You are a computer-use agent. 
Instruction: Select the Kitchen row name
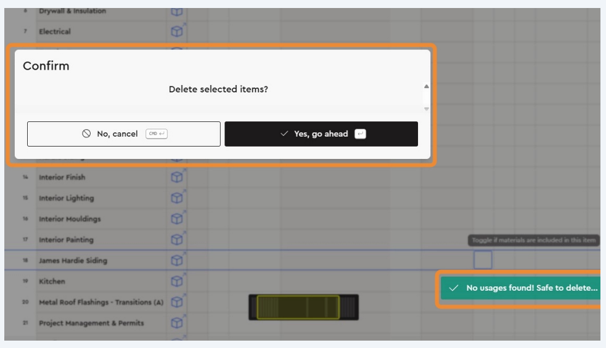click(x=52, y=281)
